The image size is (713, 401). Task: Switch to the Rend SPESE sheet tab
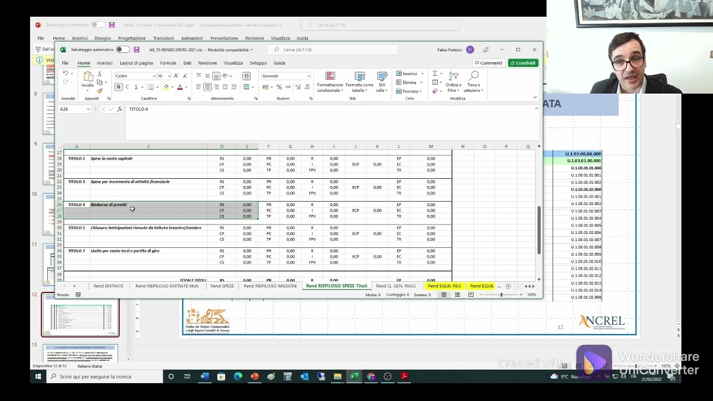point(222,286)
